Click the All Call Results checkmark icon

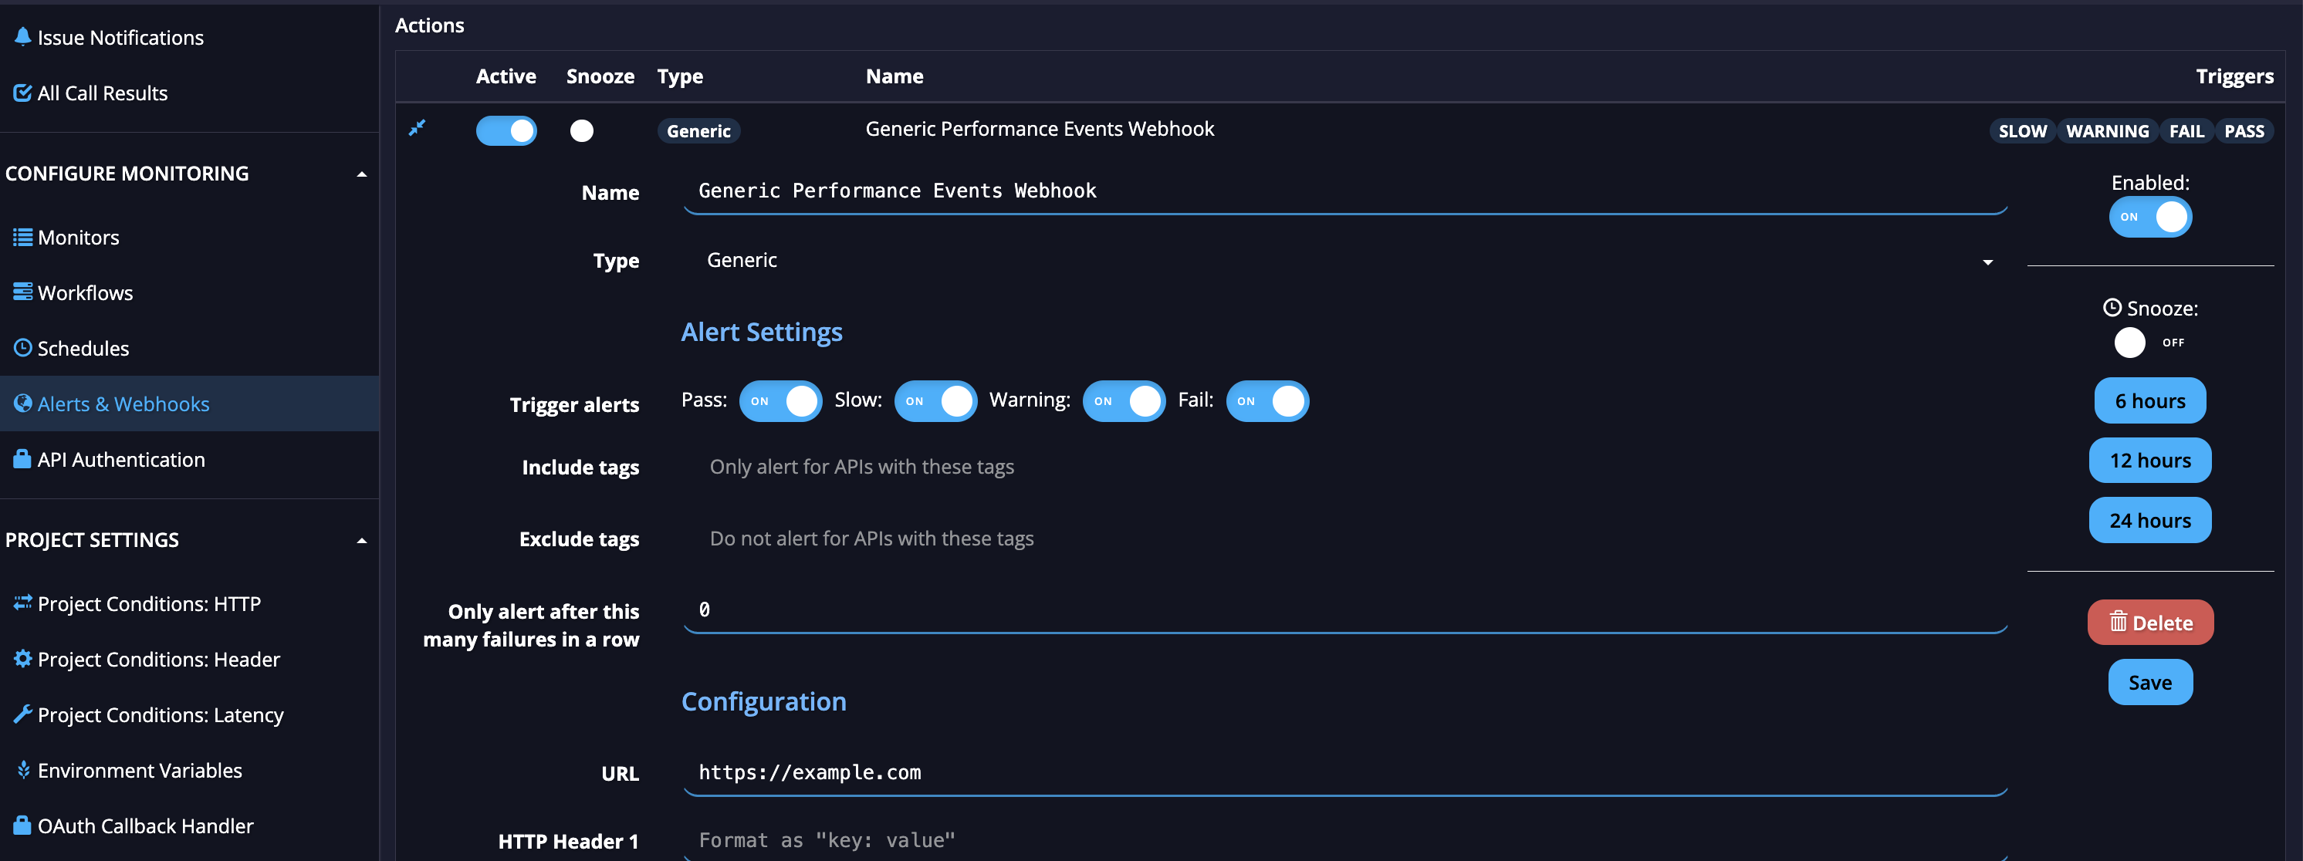[x=22, y=92]
